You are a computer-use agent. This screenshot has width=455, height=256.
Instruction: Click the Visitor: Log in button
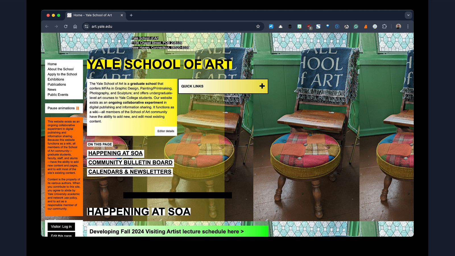point(61,227)
